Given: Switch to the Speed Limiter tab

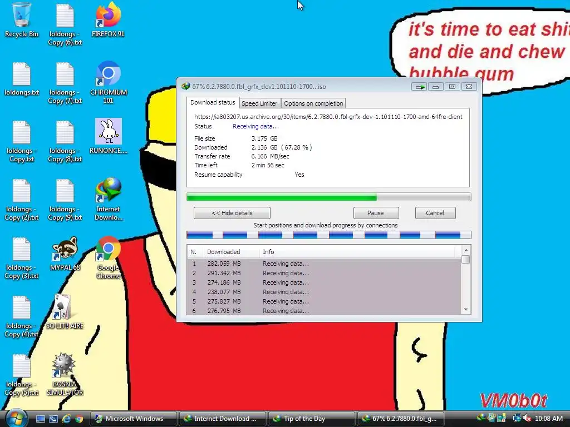Looking at the screenshot, I should (259, 103).
